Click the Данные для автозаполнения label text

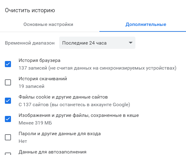pyautogui.click(x=52, y=152)
